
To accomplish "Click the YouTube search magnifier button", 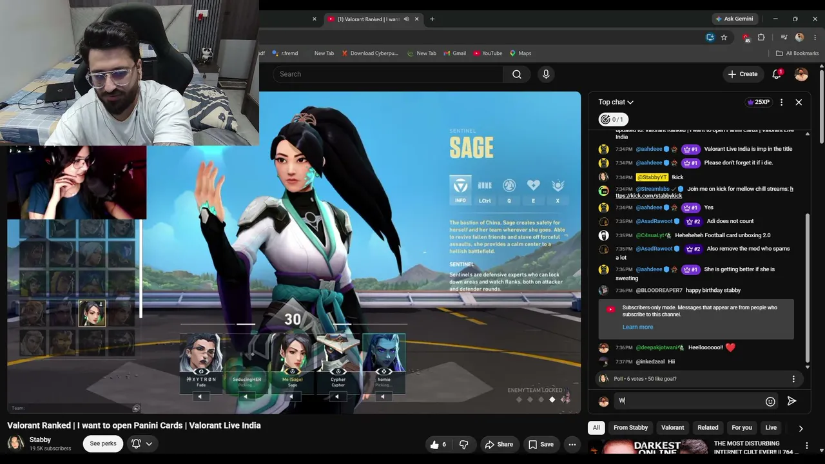I will 516,74.
